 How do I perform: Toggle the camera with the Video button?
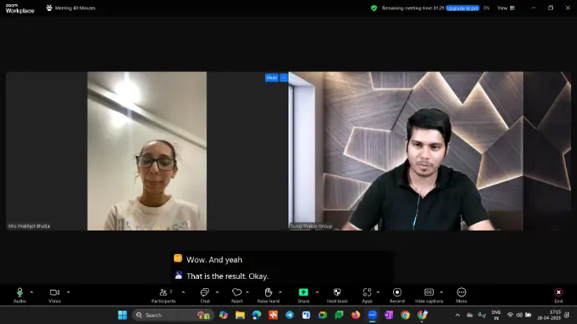point(54,295)
